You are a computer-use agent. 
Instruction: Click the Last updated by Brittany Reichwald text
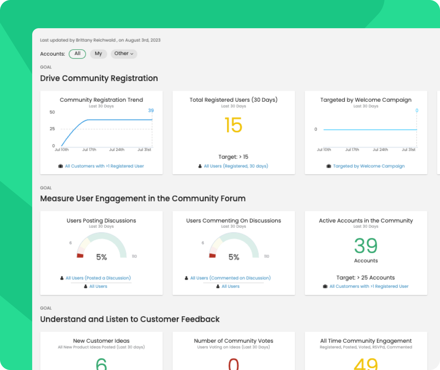(x=100, y=40)
